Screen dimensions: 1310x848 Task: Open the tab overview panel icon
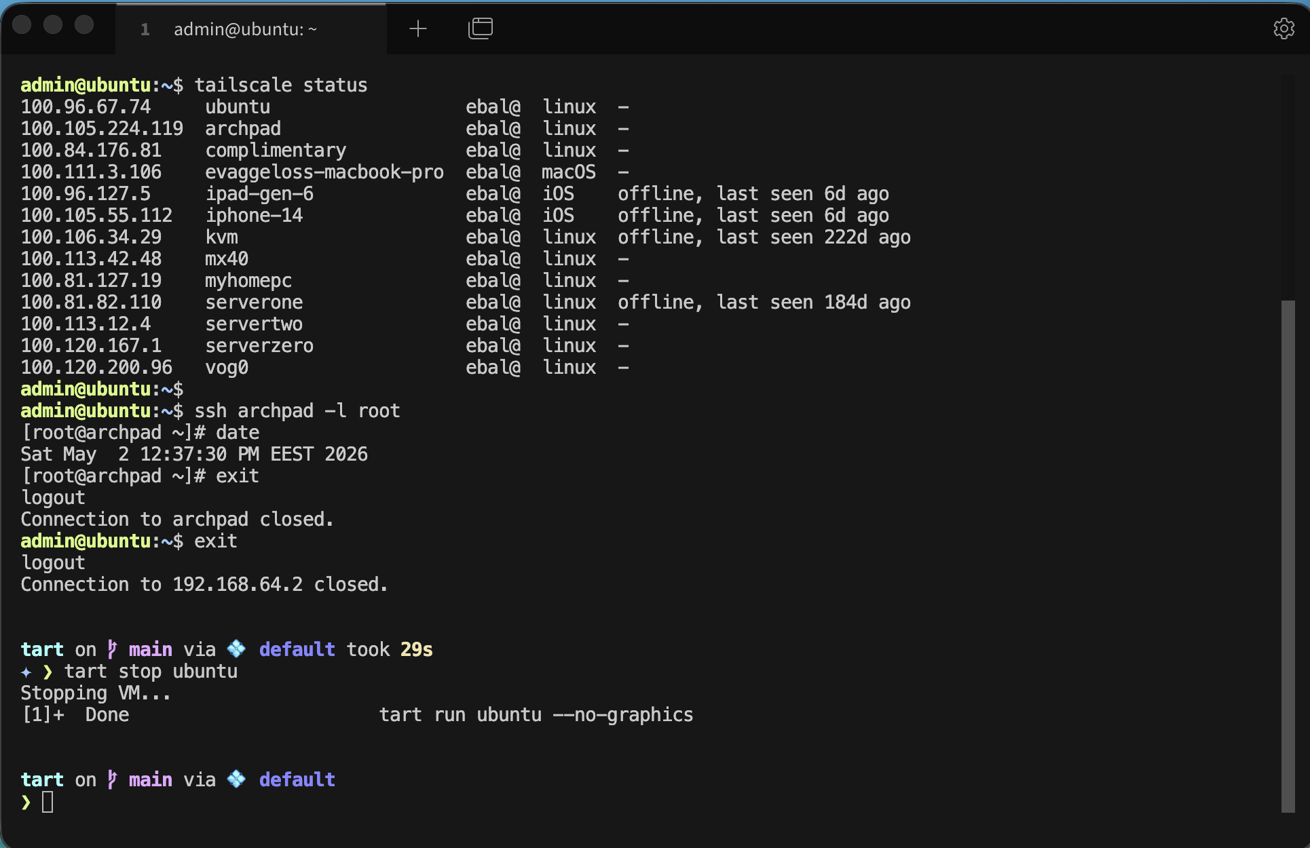click(481, 28)
